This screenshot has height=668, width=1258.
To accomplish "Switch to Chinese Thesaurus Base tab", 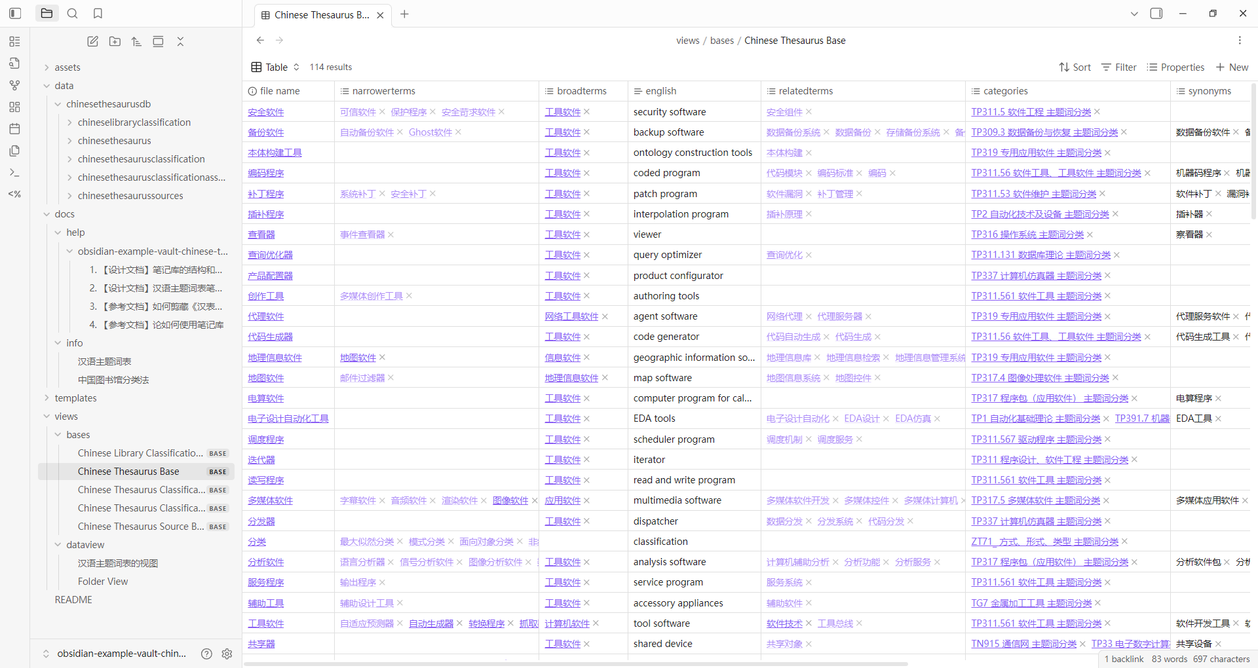I will [322, 14].
